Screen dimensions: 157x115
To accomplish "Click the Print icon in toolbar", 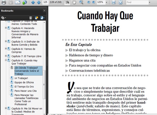I will click(x=4, y=2).
